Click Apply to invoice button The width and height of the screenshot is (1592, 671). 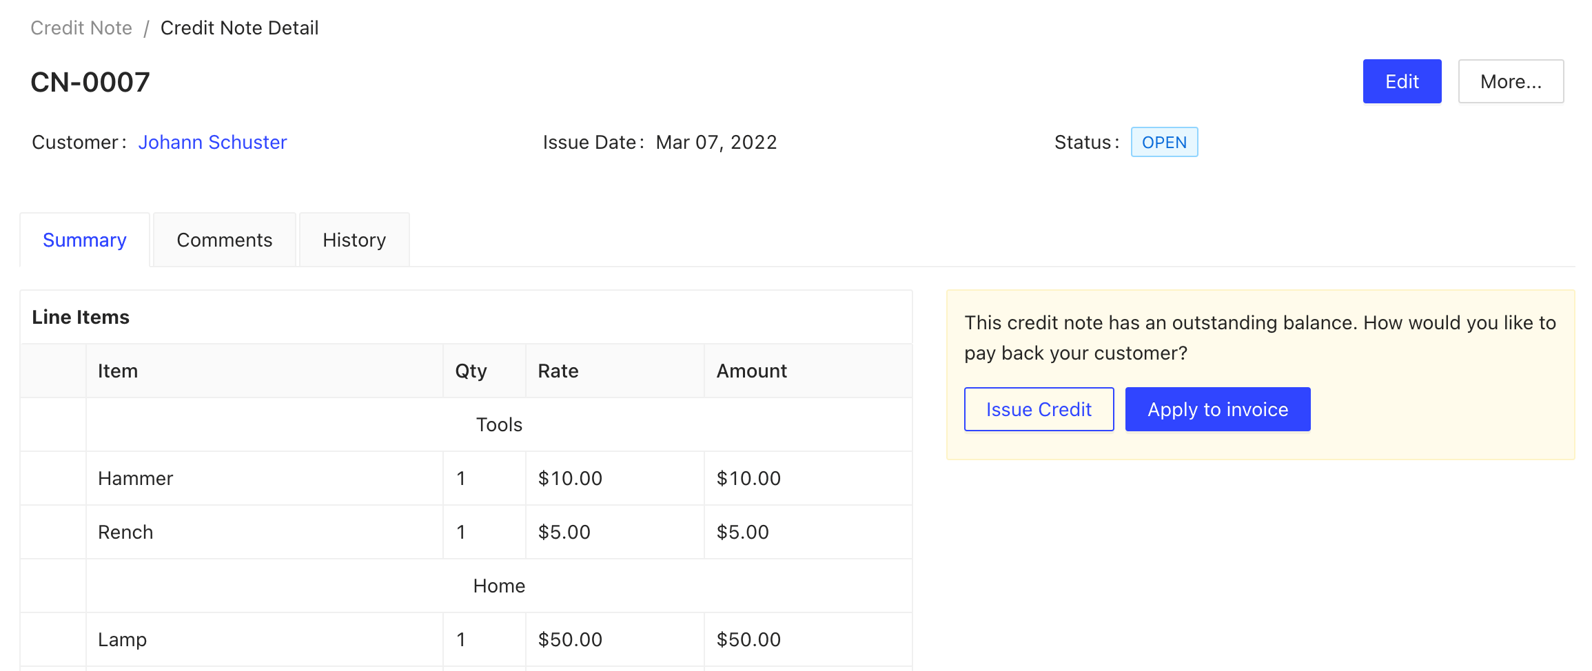click(x=1217, y=409)
